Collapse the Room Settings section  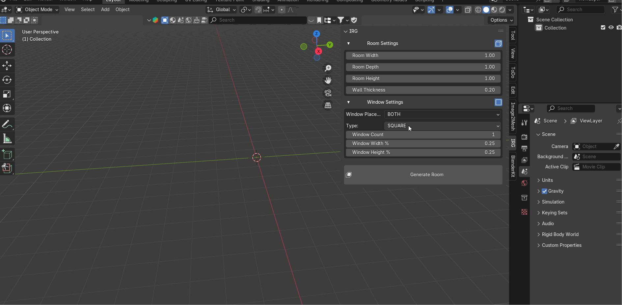pos(348,43)
